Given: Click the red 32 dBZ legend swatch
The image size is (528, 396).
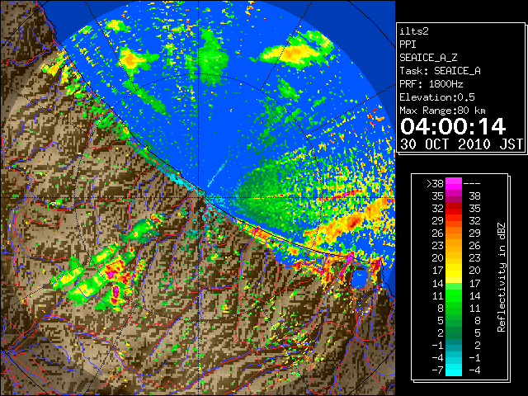Looking at the screenshot, I should (x=454, y=209).
